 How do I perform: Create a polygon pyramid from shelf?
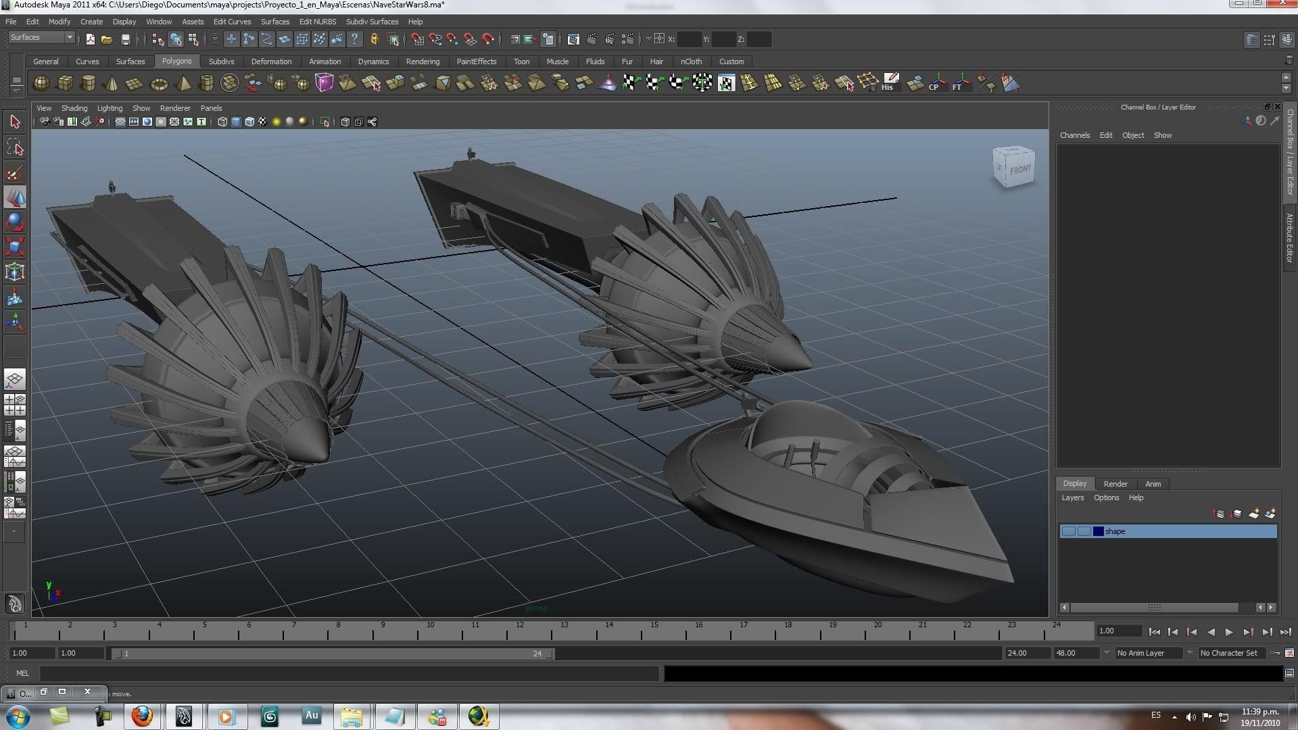coord(183,83)
